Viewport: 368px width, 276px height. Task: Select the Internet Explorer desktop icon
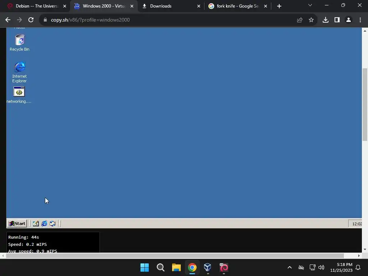coord(19,72)
